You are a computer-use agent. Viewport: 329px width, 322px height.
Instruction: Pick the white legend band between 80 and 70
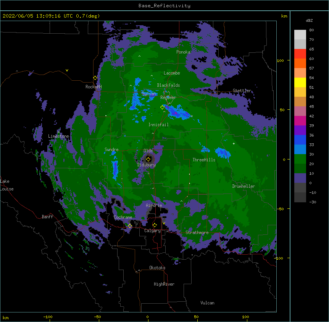coord(300,34)
